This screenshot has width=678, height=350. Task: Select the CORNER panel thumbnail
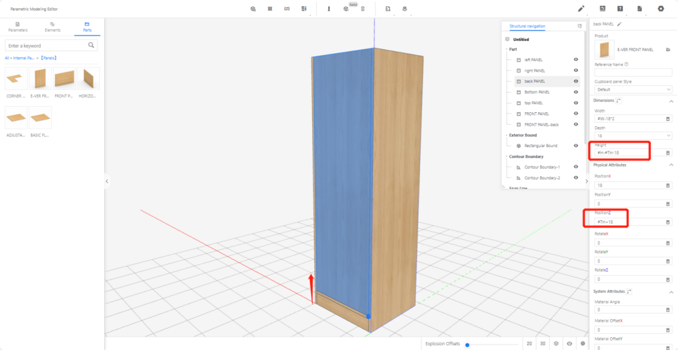(16, 80)
